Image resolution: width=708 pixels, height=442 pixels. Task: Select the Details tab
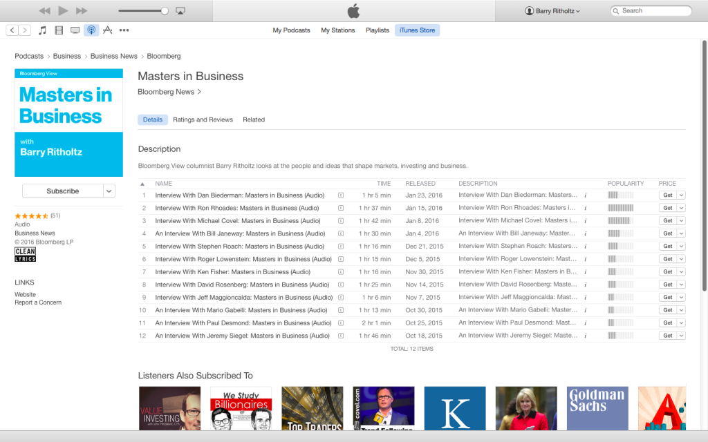tap(153, 119)
